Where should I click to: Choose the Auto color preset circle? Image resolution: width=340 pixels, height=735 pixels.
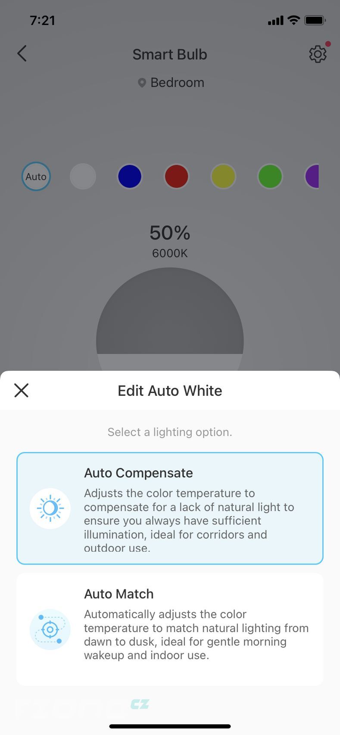coord(36,177)
